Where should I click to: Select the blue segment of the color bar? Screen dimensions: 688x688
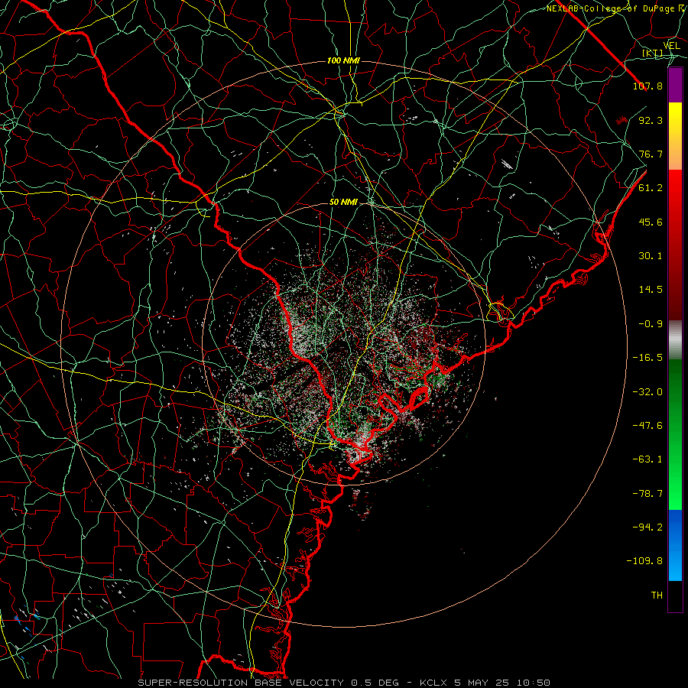coord(675,545)
